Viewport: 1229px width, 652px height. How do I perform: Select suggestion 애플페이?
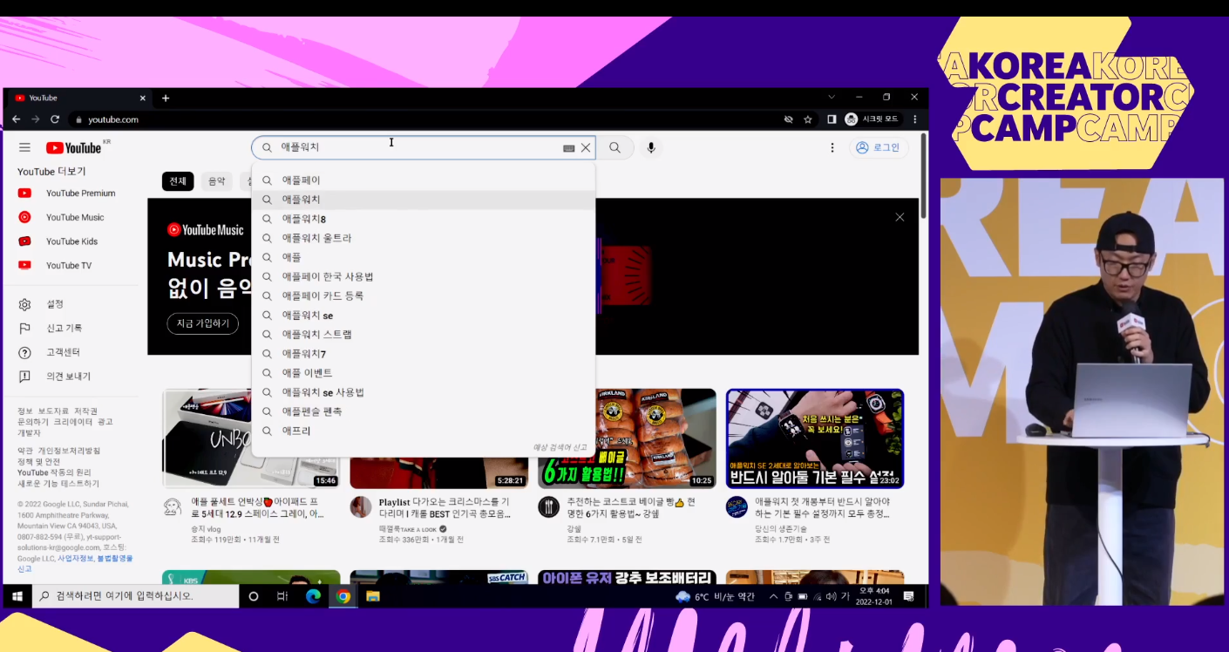(x=424, y=180)
